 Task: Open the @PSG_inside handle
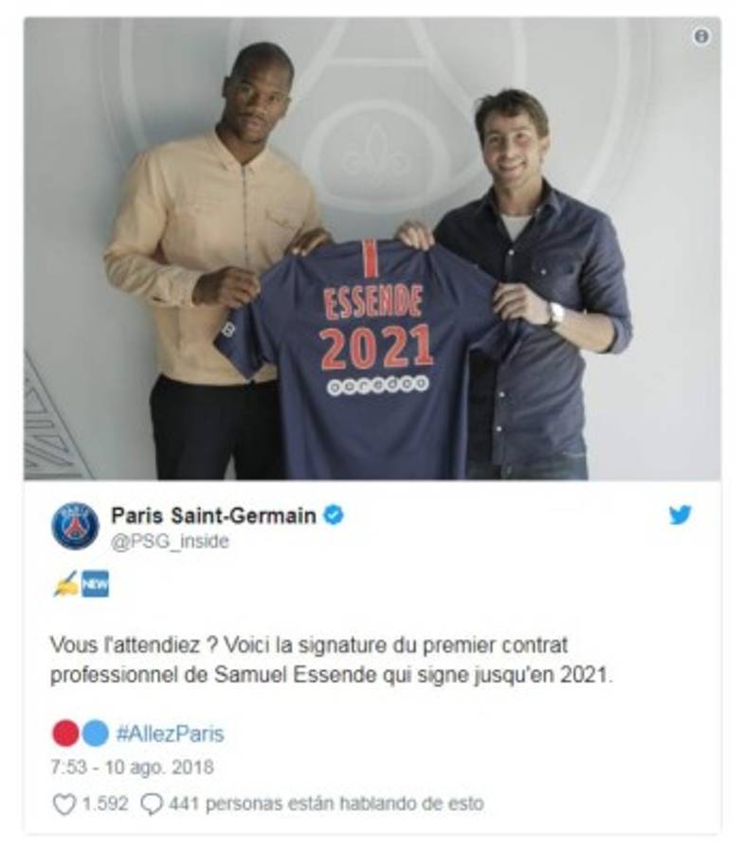[x=170, y=541]
